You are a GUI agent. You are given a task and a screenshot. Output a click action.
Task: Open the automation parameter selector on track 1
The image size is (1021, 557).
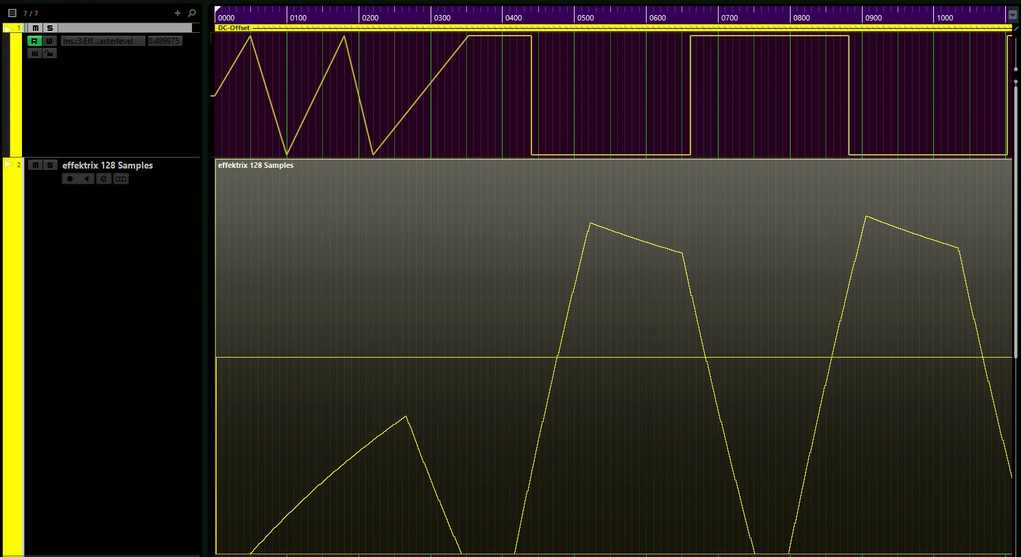(103, 41)
